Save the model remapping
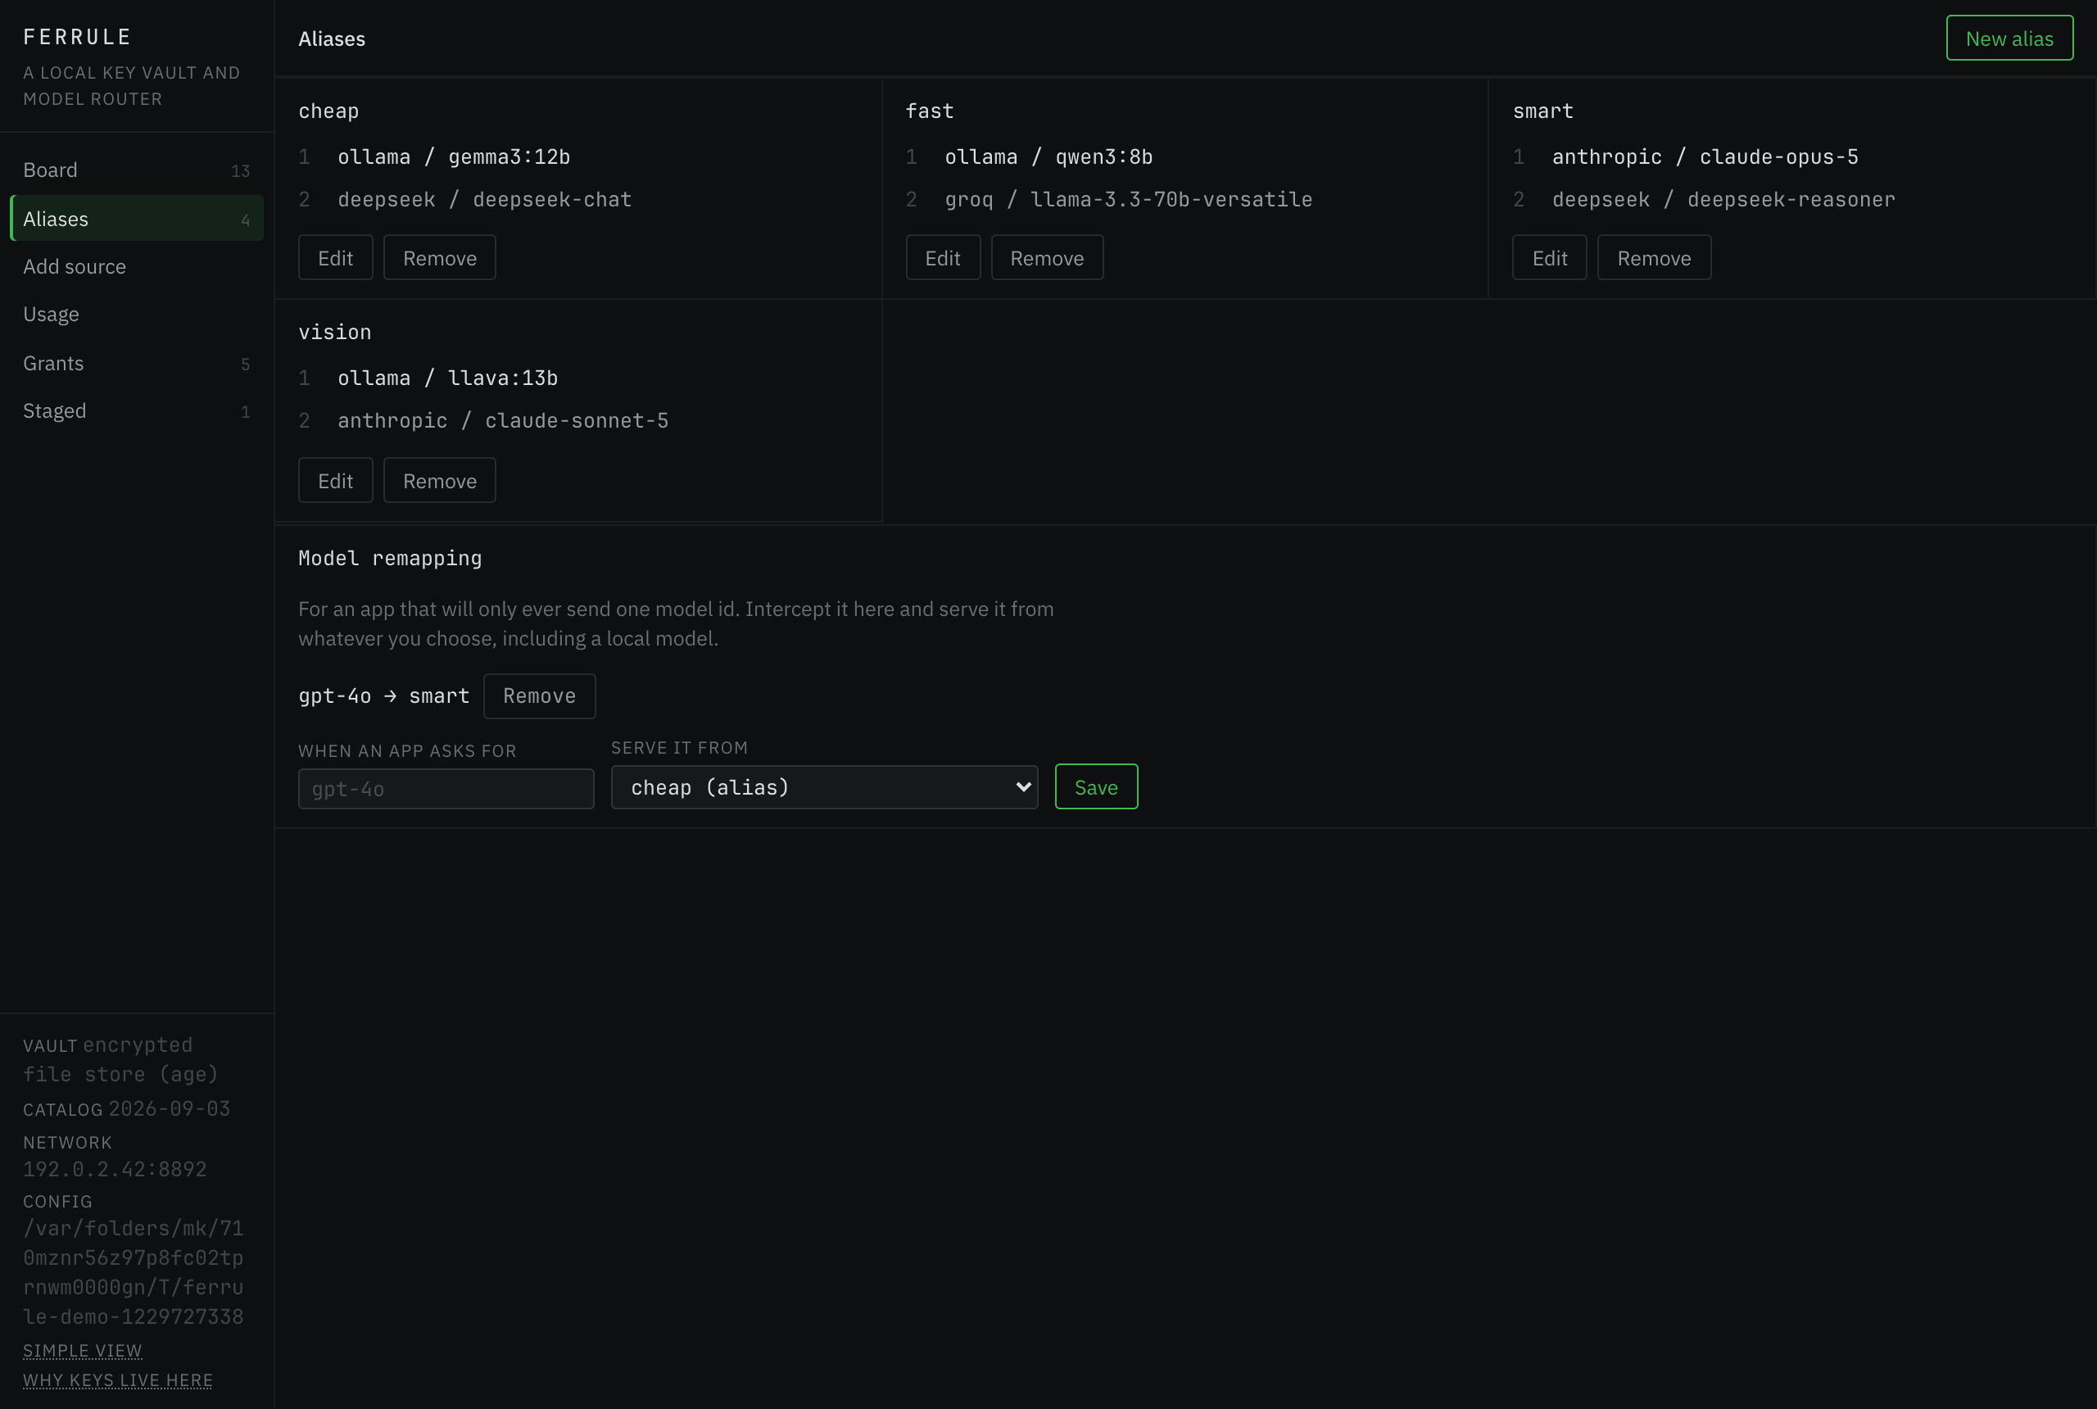The width and height of the screenshot is (2097, 1409). (1096, 787)
